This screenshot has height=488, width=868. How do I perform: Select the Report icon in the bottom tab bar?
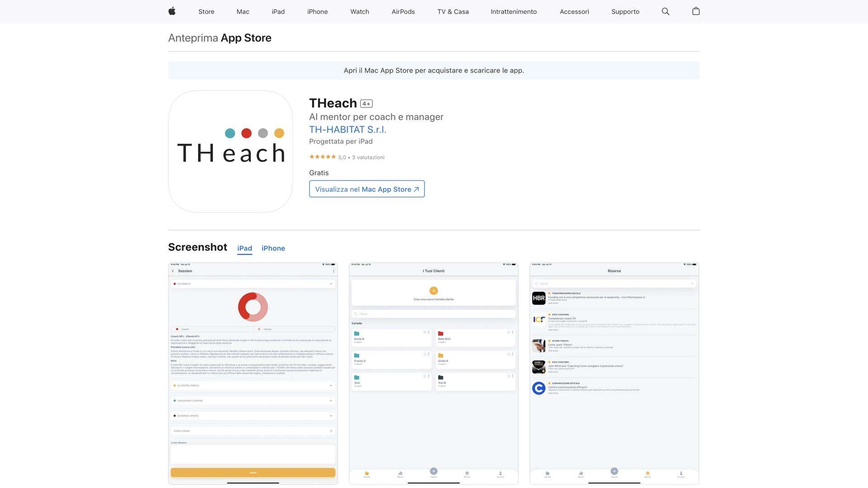pos(401,474)
